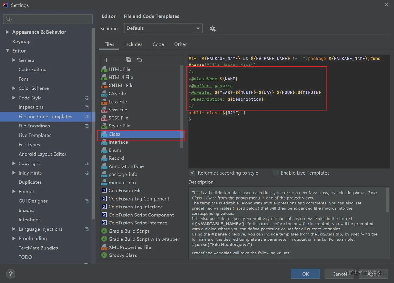This screenshot has height=283, width=394.
Task: Click the Apply button
Action: click(x=373, y=274)
